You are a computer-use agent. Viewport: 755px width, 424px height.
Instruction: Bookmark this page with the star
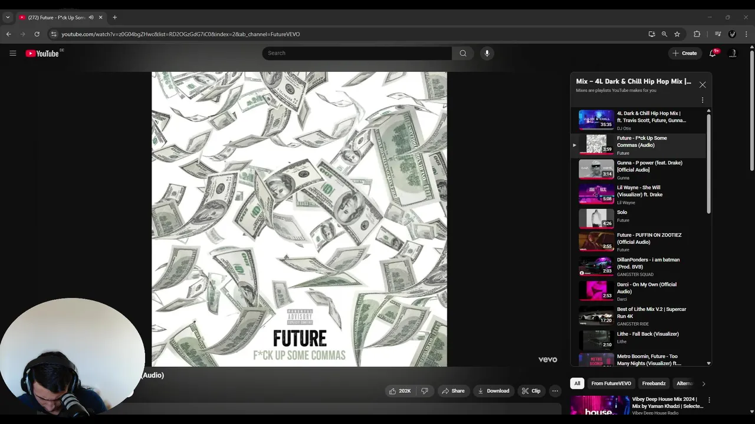[x=677, y=34]
